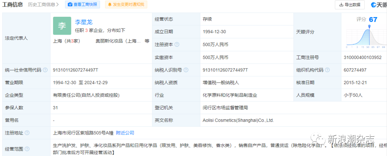387x156 pixels.
Task: Click the 天眼评分 distribution chart
Action: point(367,36)
